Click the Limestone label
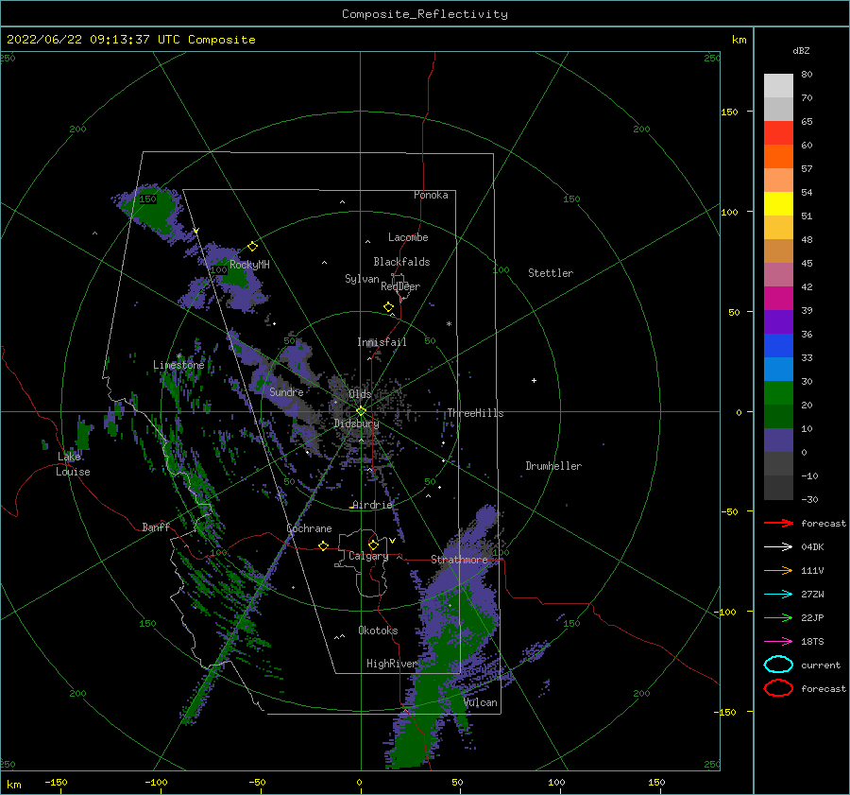Viewport: 850px width, 795px height. tap(178, 365)
